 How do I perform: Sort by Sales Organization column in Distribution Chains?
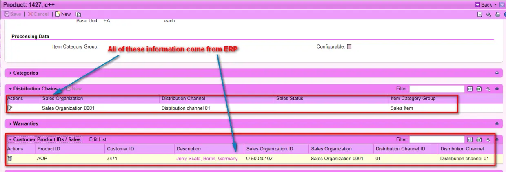[x=62, y=98]
